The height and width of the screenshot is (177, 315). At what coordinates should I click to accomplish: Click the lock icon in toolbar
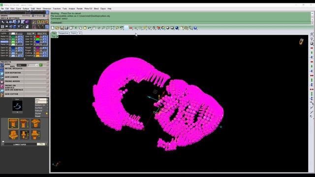point(154,28)
